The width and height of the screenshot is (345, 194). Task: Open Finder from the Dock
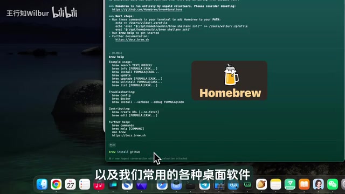pyautogui.click(x=42, y=184)
